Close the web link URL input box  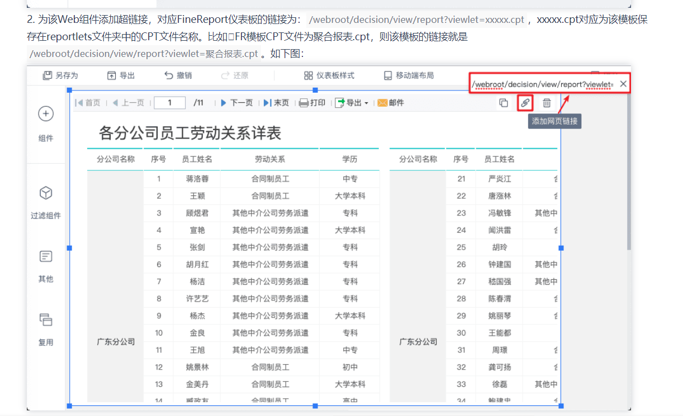623,84
